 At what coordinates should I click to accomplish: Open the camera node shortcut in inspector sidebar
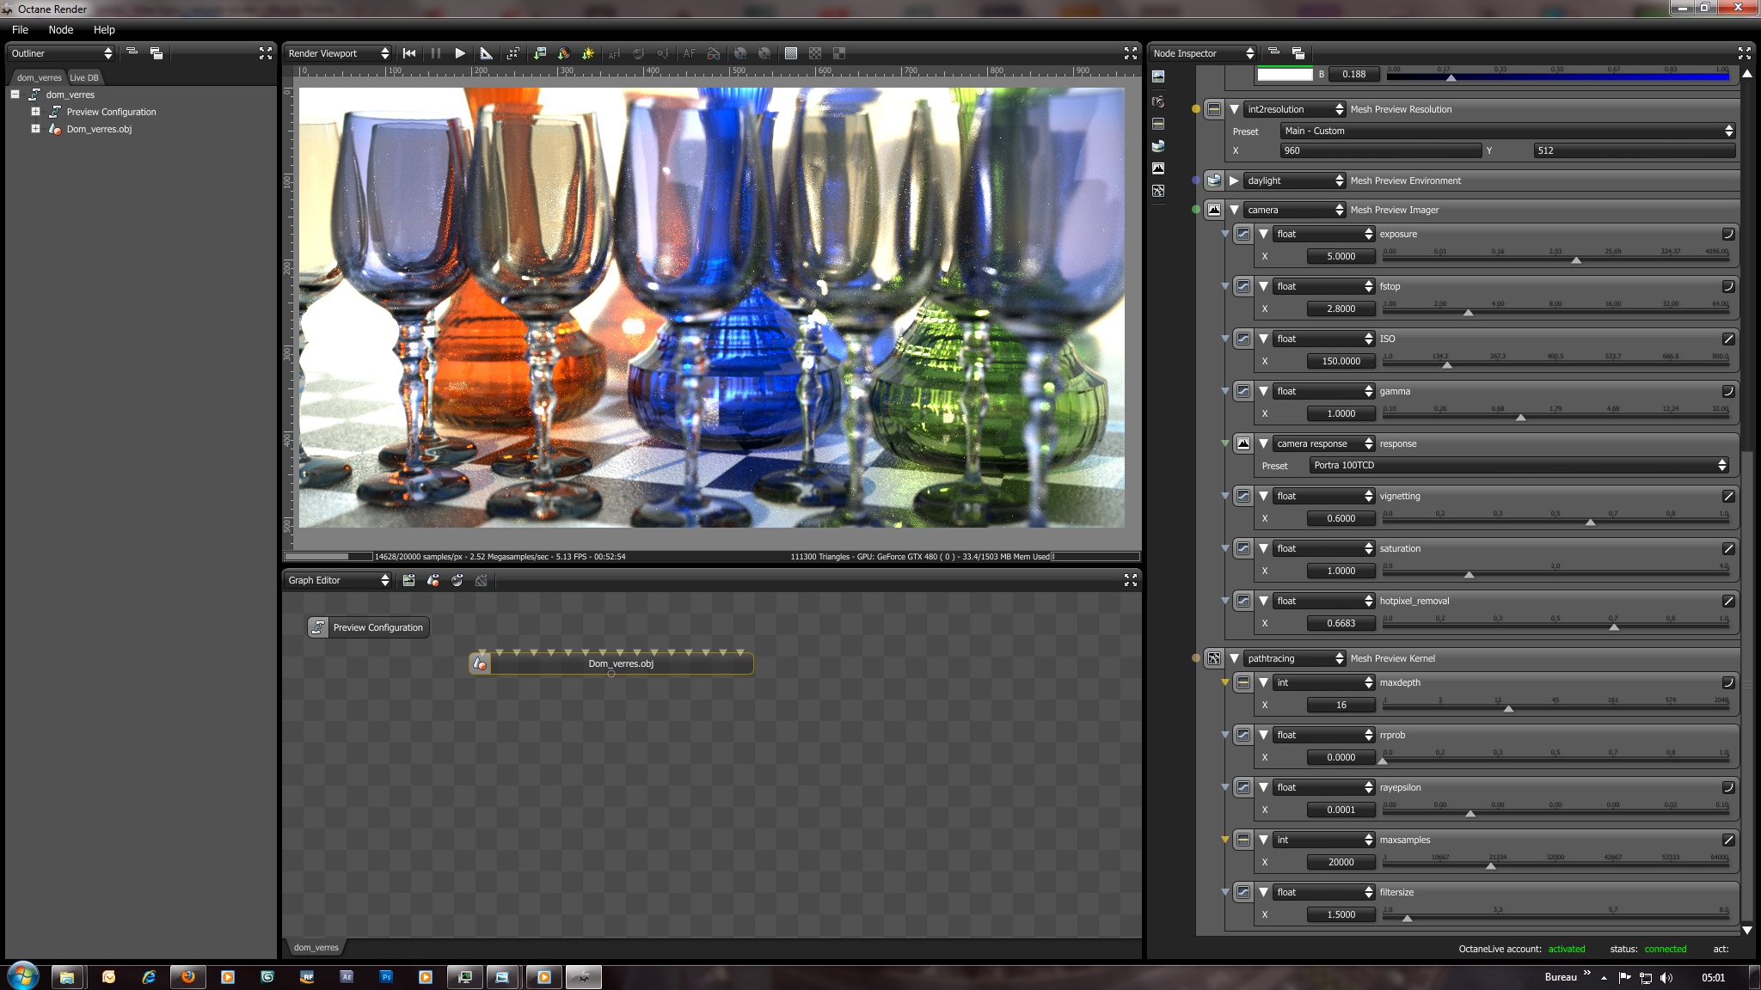[x=1158, y=101]
